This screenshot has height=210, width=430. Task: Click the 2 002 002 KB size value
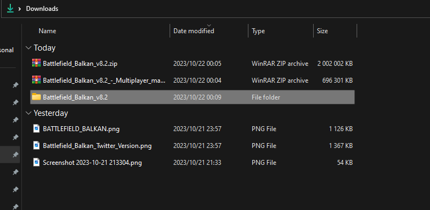tap(335, 64)
